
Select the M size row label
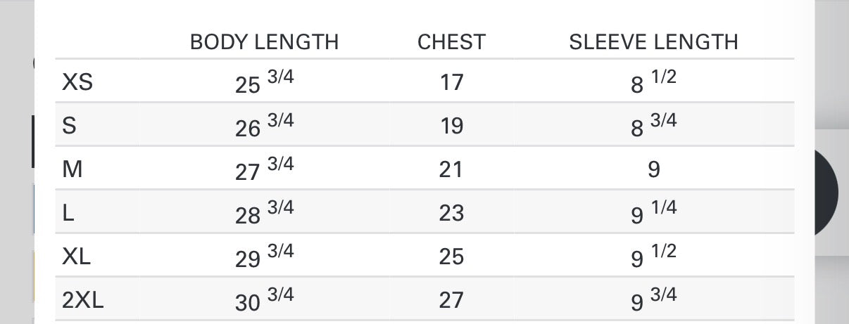coord(73,170)
